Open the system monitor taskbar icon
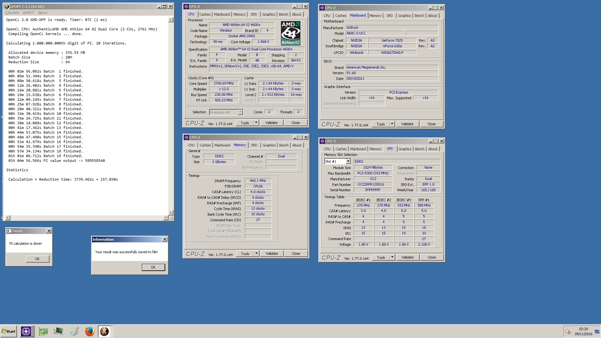The height and width of the screenshot is (338, 601). [58, 331]
